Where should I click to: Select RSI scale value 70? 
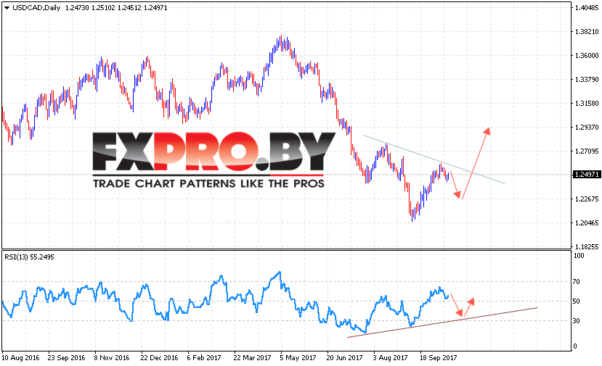(x=577, y=282)
